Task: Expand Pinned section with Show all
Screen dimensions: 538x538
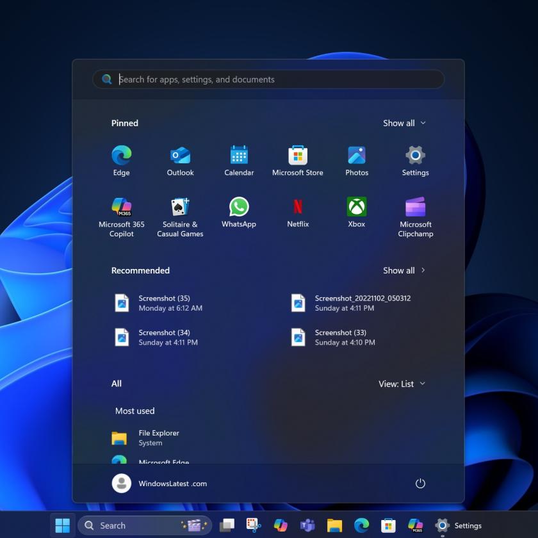Action: point(404,123)
